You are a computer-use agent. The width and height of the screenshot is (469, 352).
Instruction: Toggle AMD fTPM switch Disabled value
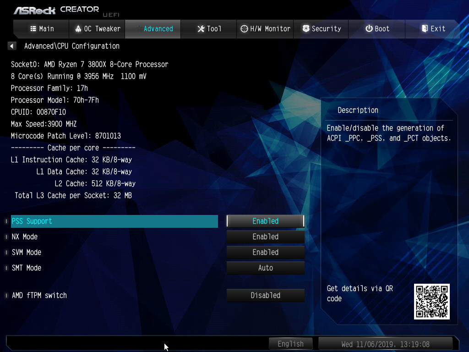266,295
